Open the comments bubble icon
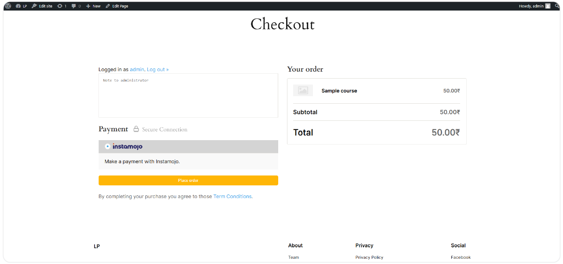 pos(74,6)
